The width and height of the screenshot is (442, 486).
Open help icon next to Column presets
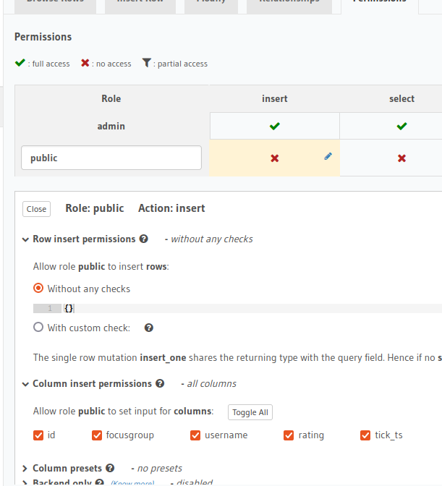[110, 468]
